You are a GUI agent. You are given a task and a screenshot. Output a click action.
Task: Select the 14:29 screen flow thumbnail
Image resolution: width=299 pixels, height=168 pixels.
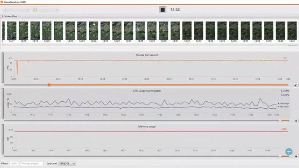[152, 30]
